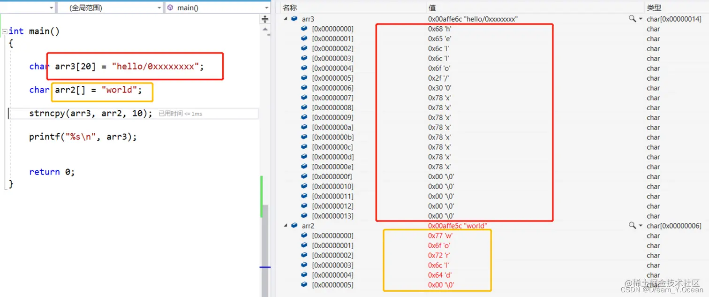Viewport: 709px width, 297px height.
Task: Click the variable icon of arr3 [0x0000000d]
Action: [304, 157]
